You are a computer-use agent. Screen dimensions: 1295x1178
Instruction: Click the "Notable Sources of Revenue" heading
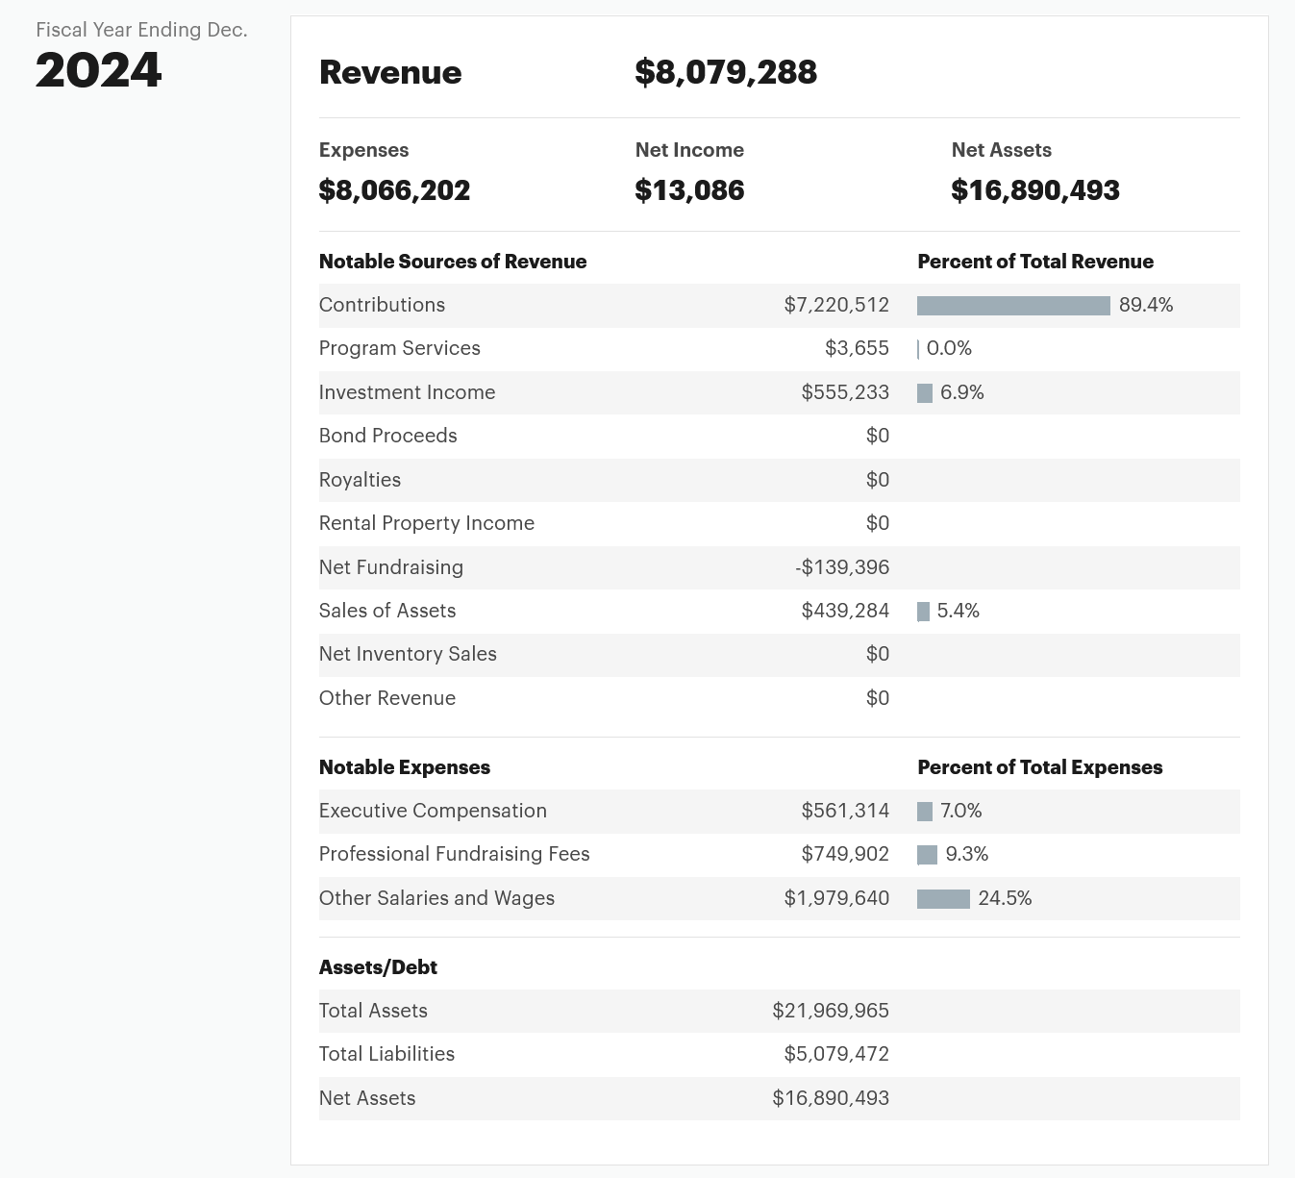(x=453, y=262)
